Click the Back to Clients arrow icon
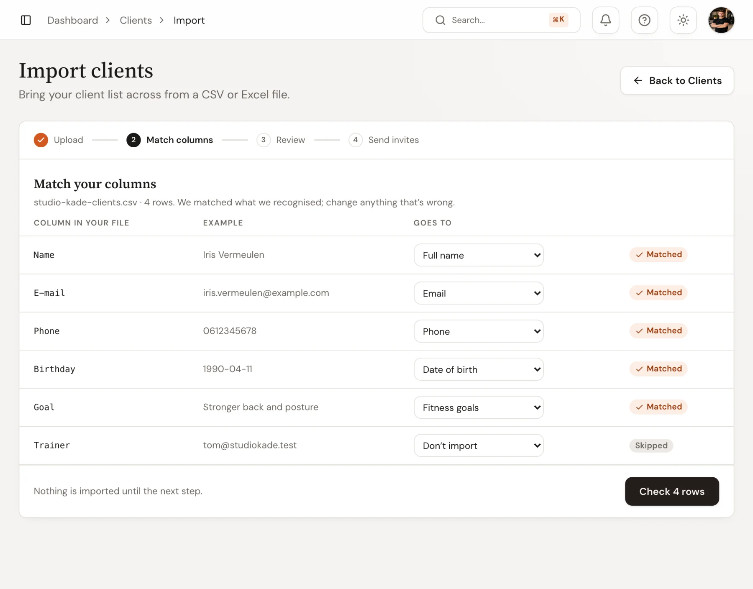This screenshot has width=753, height=589. pyautogui.click(x=638, y=81)
